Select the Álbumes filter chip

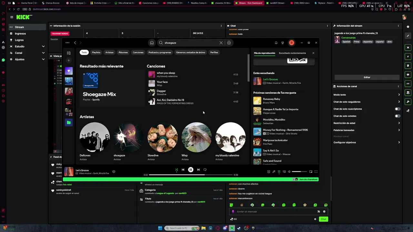(123, 52)
